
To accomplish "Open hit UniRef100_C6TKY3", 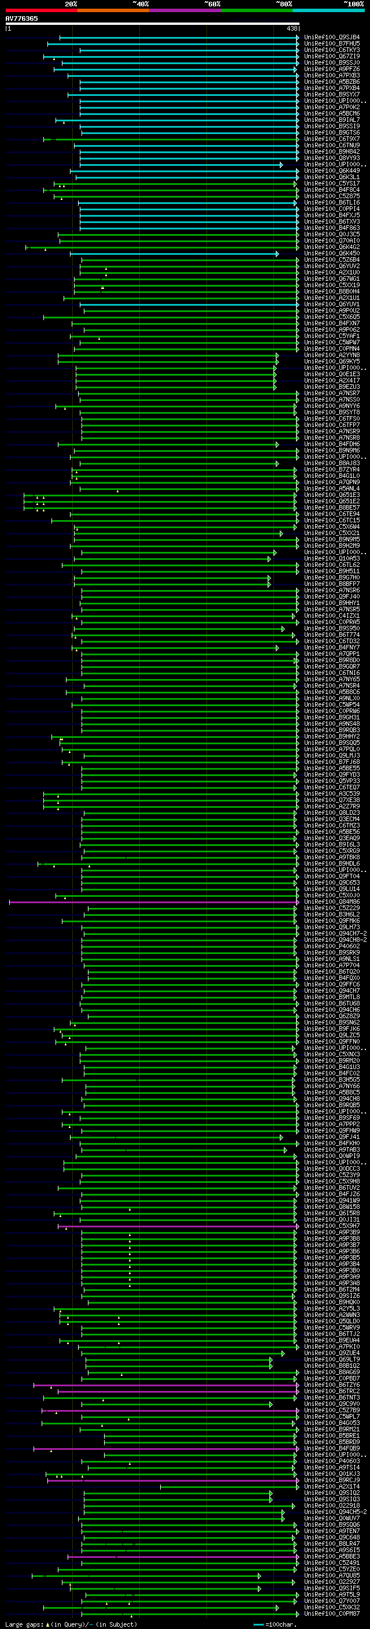I will (x=332, y=50).
